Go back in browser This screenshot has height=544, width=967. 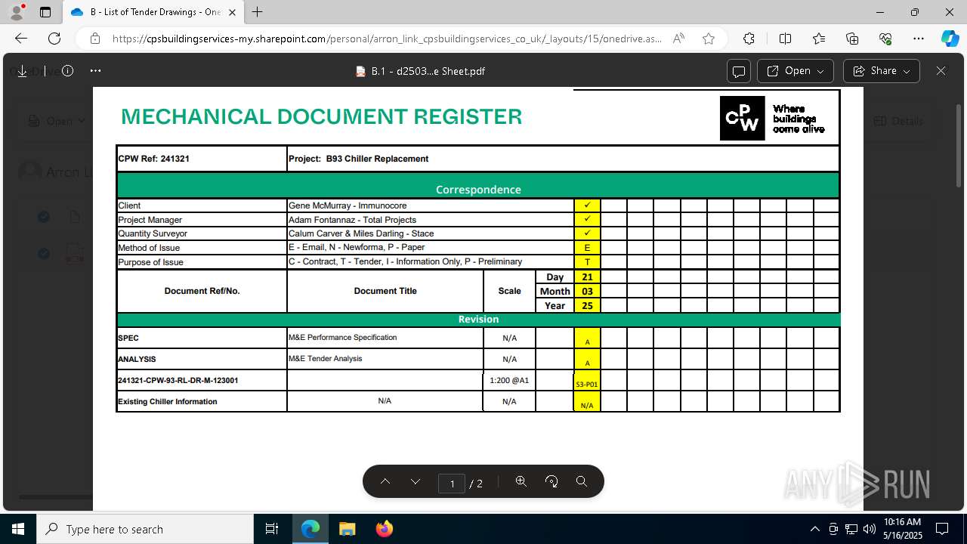click(21, 39)
